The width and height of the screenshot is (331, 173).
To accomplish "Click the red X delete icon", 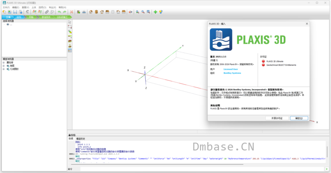I will click(x=72, y=12).
